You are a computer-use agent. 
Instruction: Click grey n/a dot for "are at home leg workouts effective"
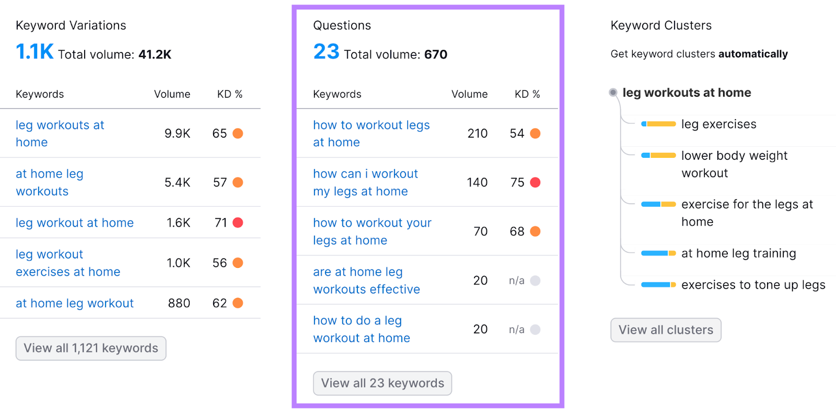[x=535, y=281]
